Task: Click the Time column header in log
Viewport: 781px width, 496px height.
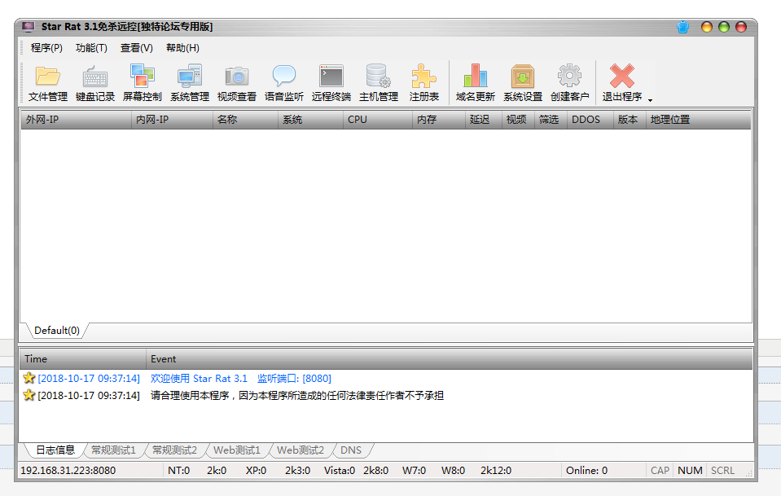Action: [x=83, y=359]
